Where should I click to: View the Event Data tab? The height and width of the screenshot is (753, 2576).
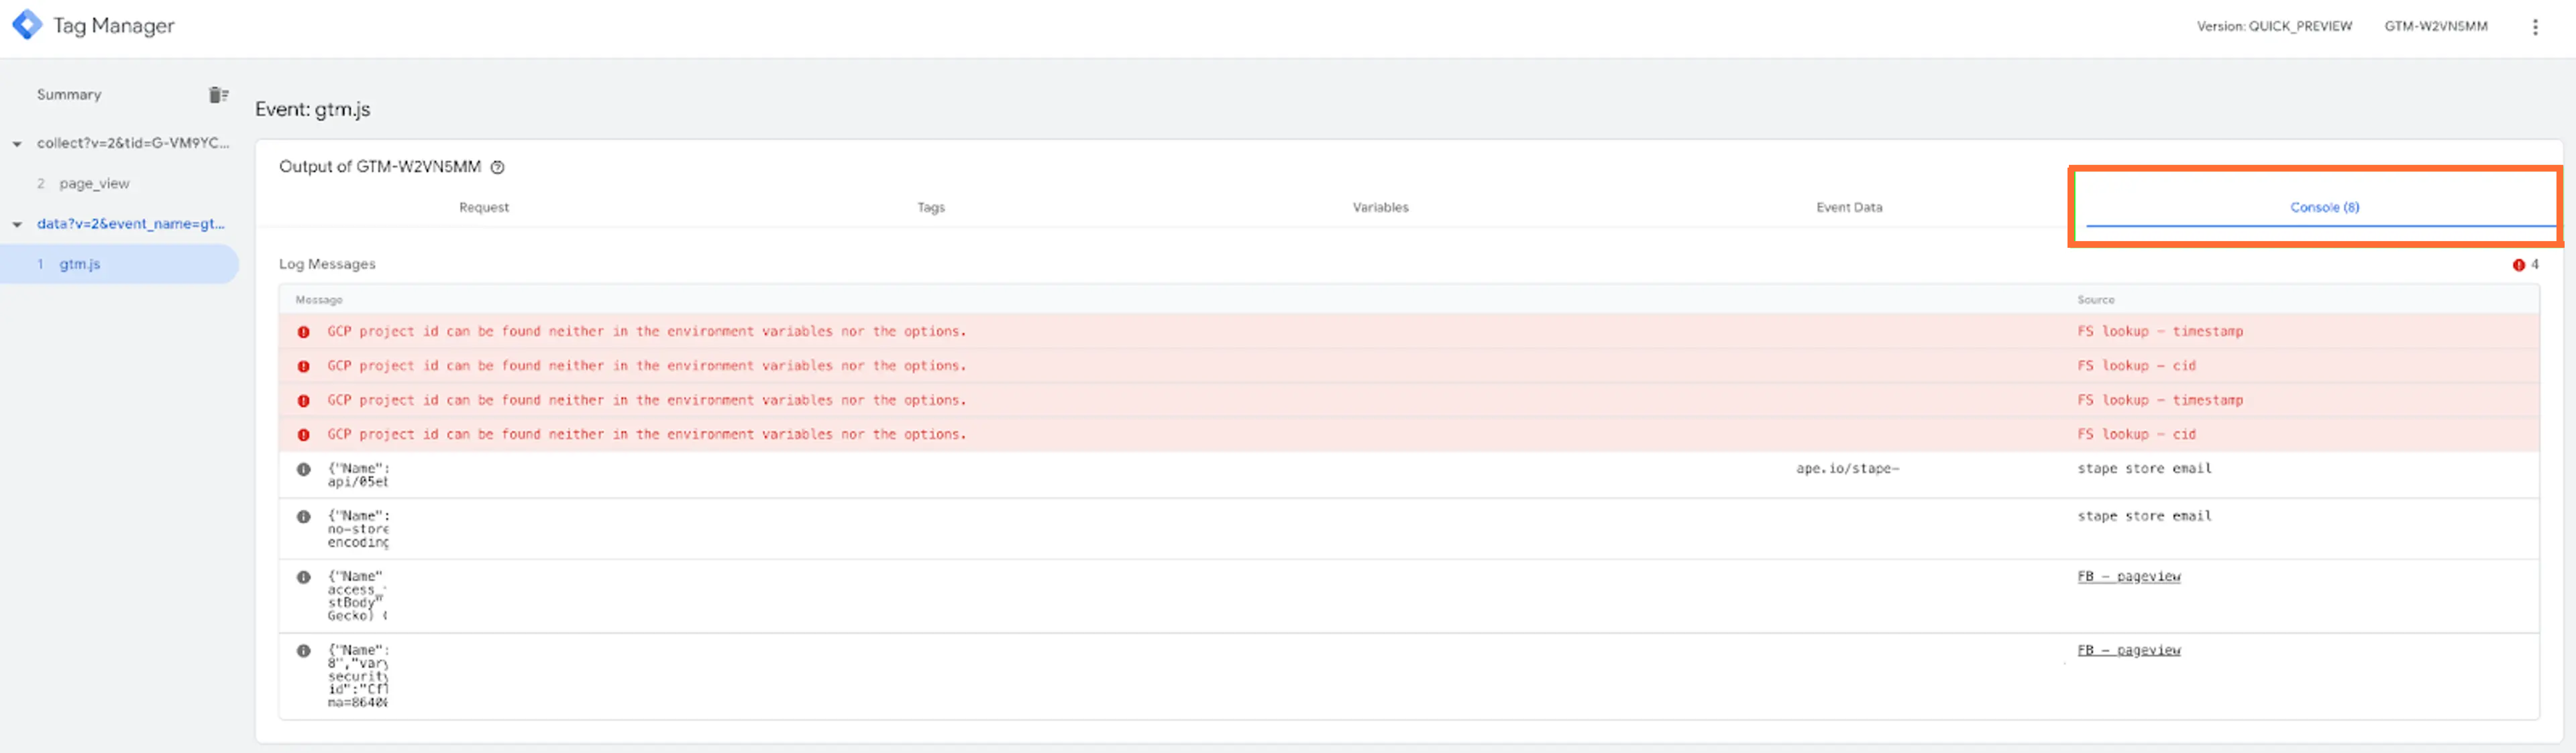[x=1849, y=207]
